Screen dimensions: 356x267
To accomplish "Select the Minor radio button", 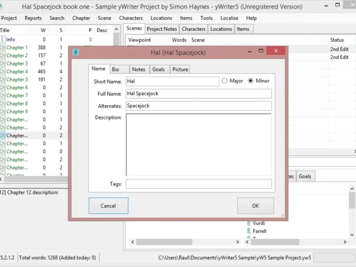I will (251, 81).
